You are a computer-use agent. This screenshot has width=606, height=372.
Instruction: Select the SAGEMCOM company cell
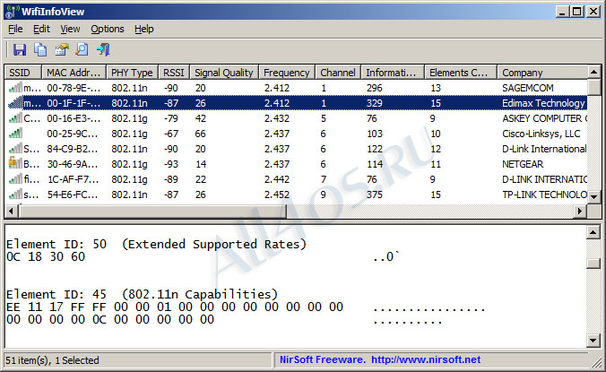(527, 88)
